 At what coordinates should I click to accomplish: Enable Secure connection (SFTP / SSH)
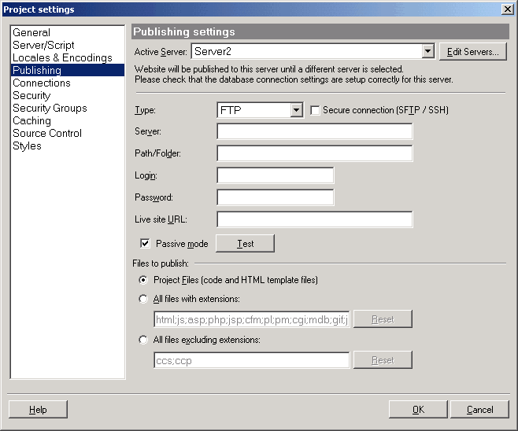click(316, 111)
